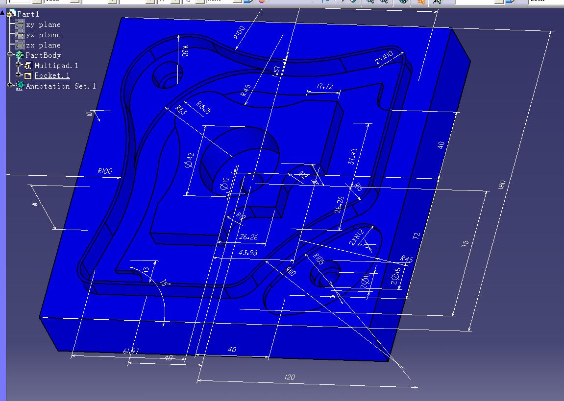Image resolution: width=564 pixels, height=401 pixels.
Task: Select the 2Ø11 diameter annotation
Action: [365, 281]
